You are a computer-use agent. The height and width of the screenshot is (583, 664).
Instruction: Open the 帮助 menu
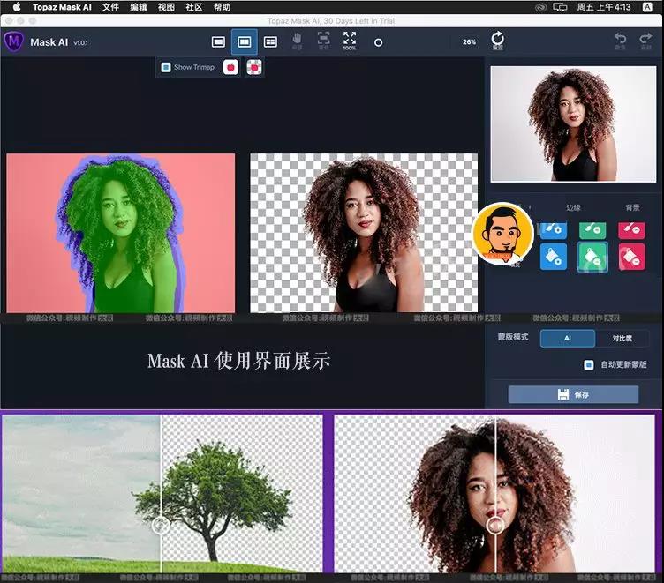tap(222, 7)
